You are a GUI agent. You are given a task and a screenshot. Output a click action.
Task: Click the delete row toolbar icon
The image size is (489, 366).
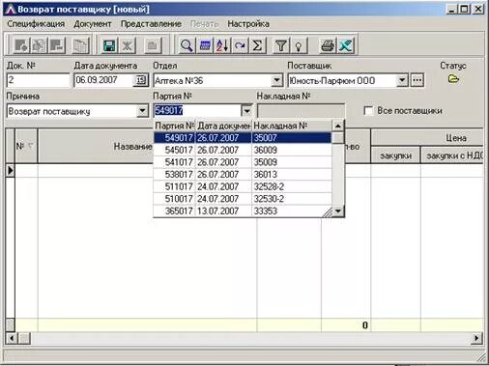point(57,45)
